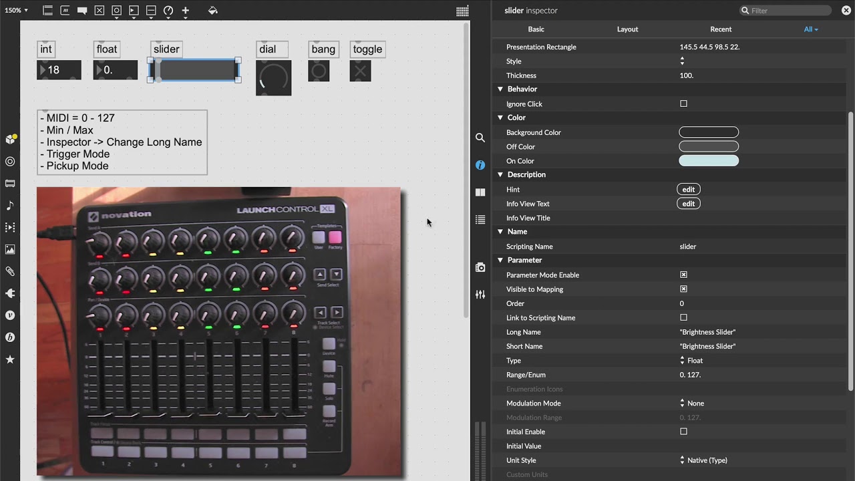The image size is (855, 481).
Task: Add a new object box from toolbar
Action: (47, 11)
